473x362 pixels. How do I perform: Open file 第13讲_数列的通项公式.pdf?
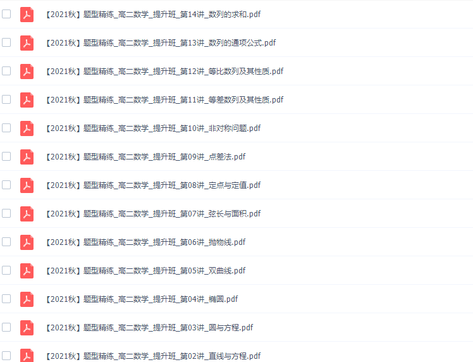(161, 43)
